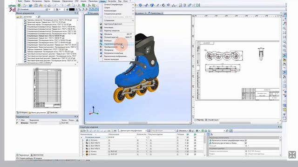Screen dimensions: 298x167
Task: Click the undo arrow icon
Action: pyautogui.click(x=56, y=6)
